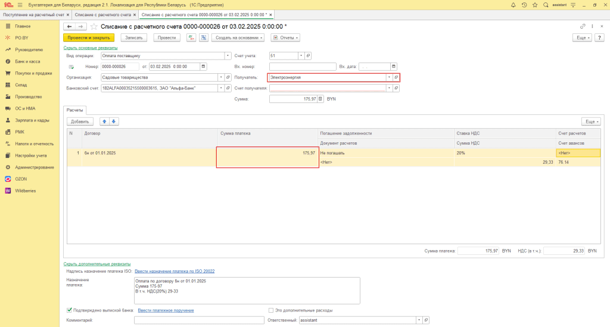
Task: Click Назначение платежа text area
Action: coord(247,291)
